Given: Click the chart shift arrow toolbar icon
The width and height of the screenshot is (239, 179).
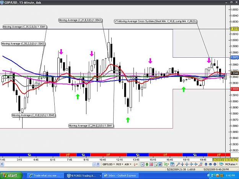Looking at the screenshot, I should 143,164.
